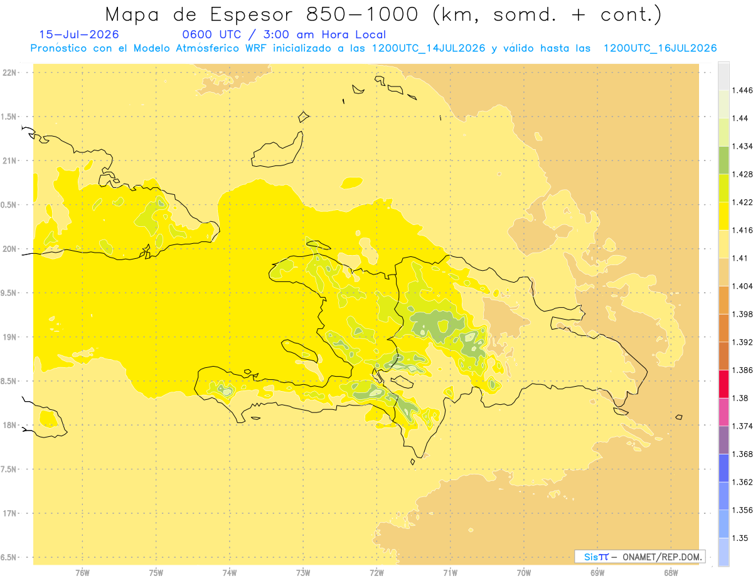Pick the blue colorbar swatch between 1.362 and 1.368
The width and height of the screenshot is (753, 581).
pos(724,468)
